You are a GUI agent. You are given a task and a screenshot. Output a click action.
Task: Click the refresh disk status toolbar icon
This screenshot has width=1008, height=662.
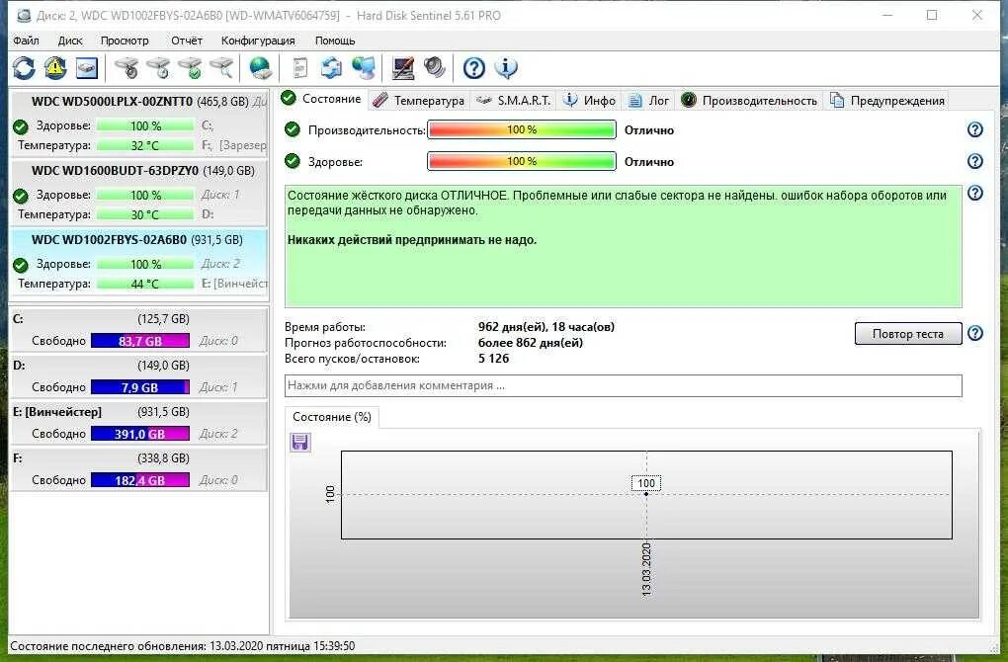click(x=24, y=67)
